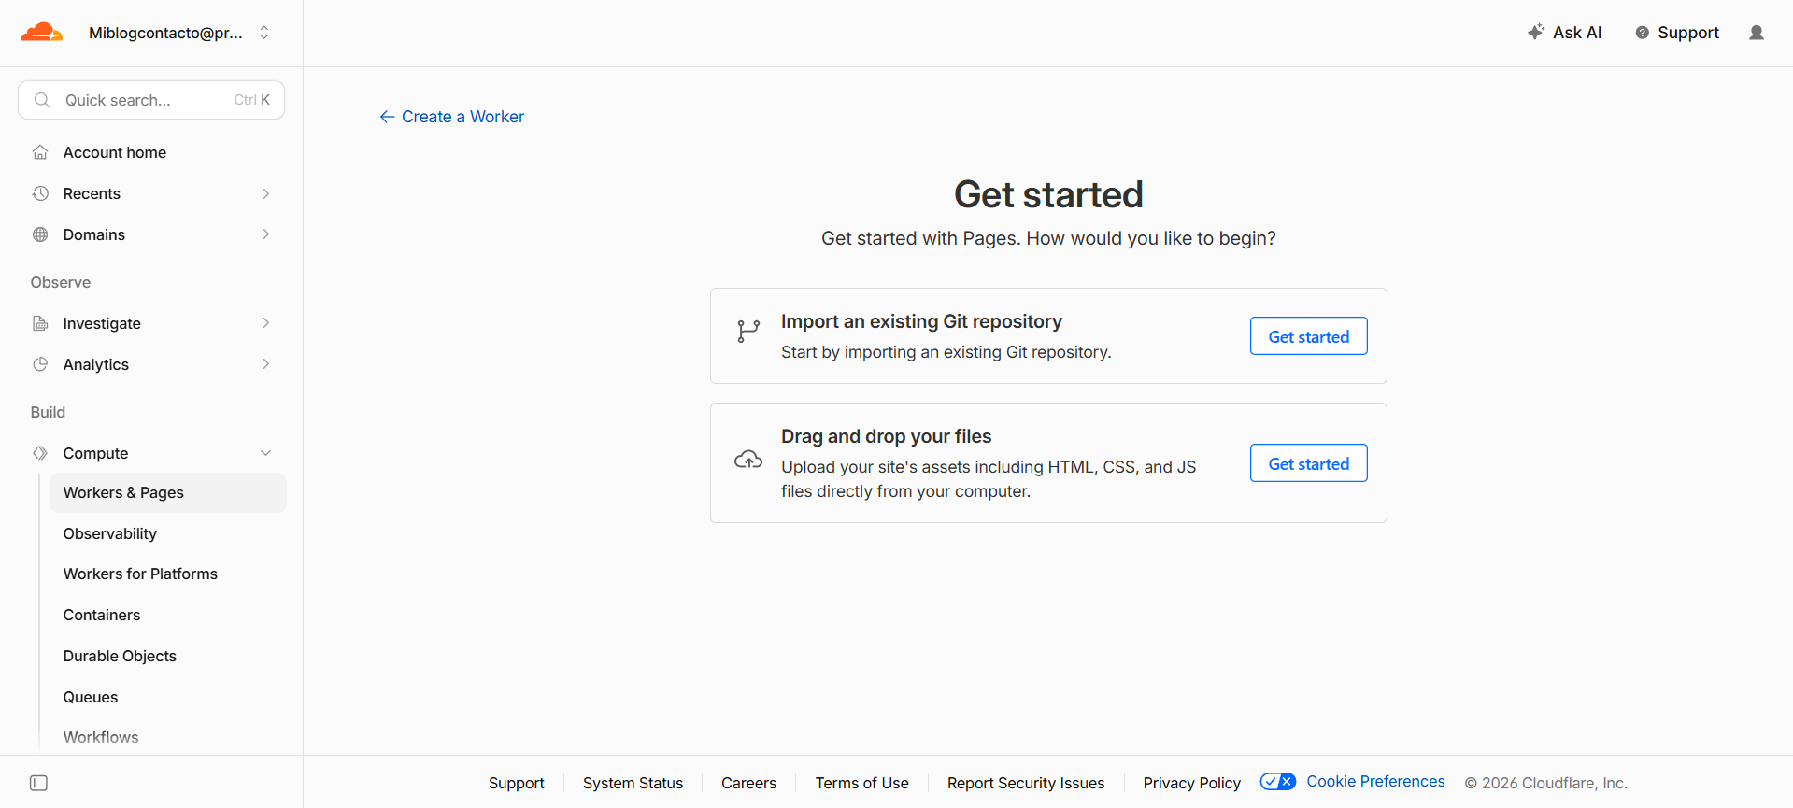Open the user profile icon

[1757, 33]
